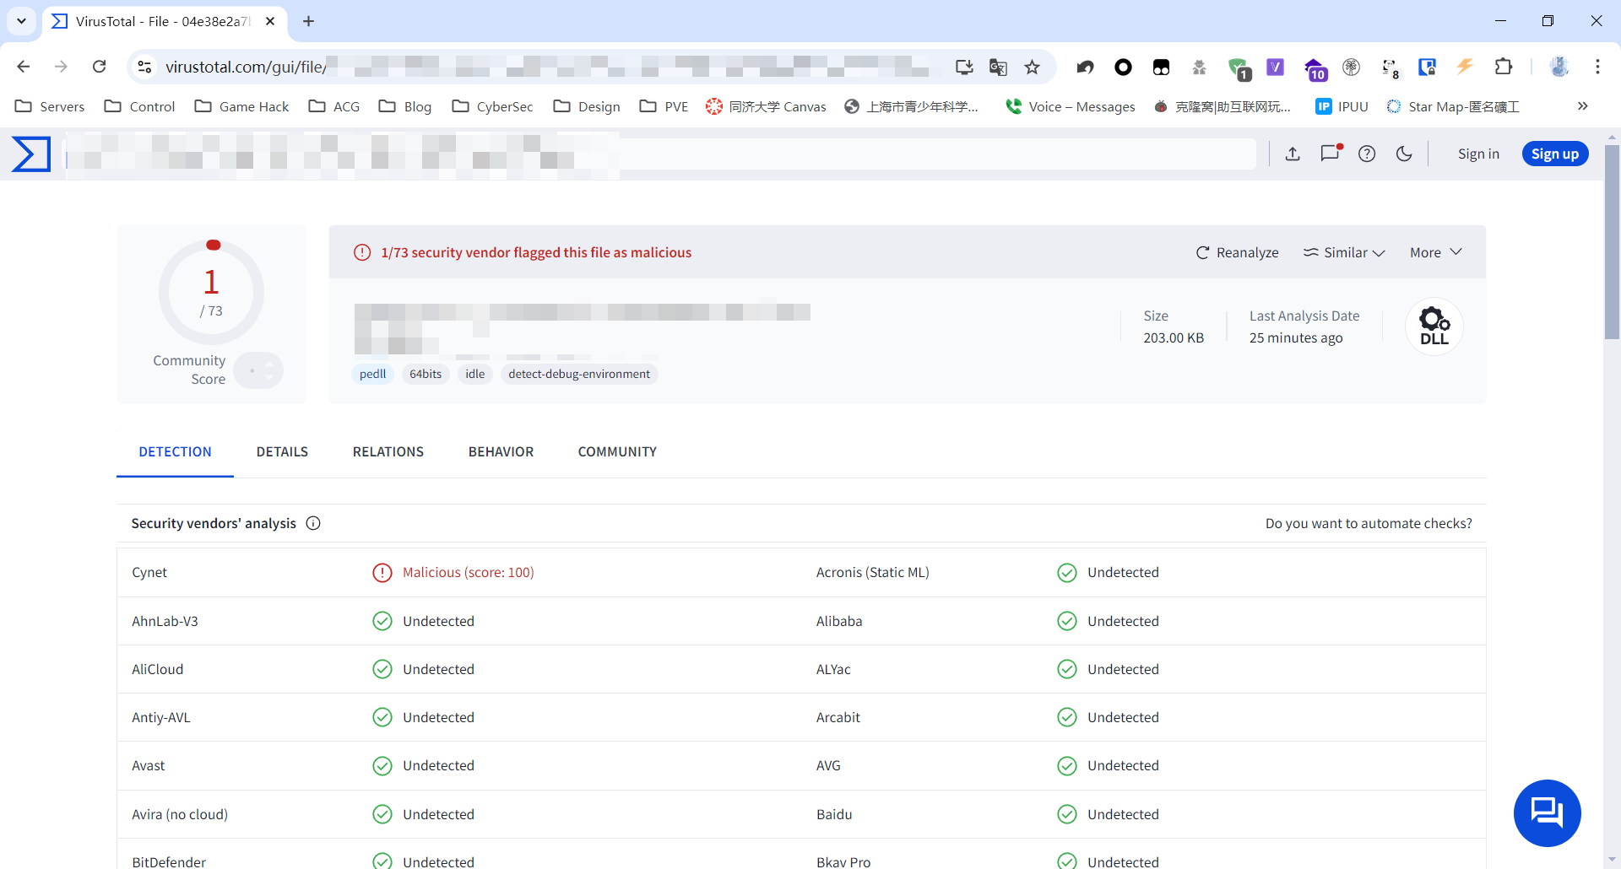The image size is (1621, 869).
Task: Click the 1/73 detection score circle
Action: point(211,293)
